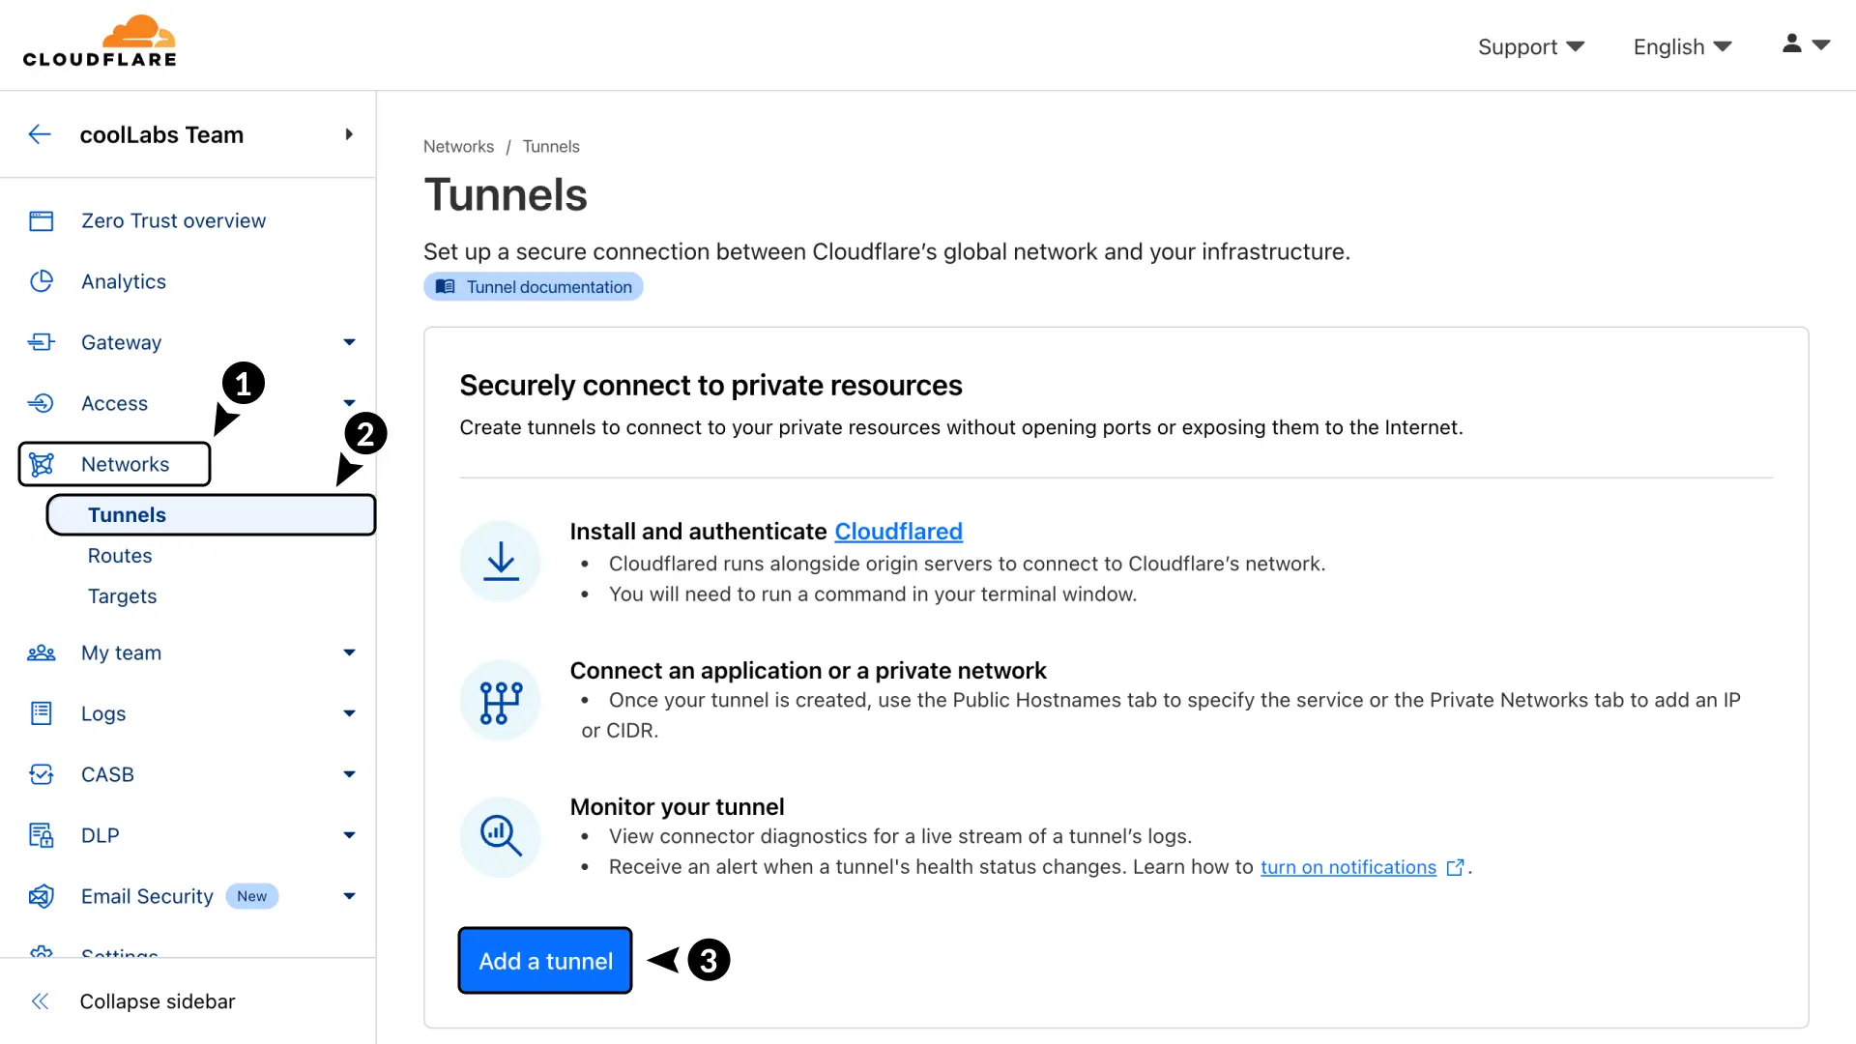Screen dimensions: 1856x1044
Task: Expand the My team submenu arrow
Action: click(349, 652)
